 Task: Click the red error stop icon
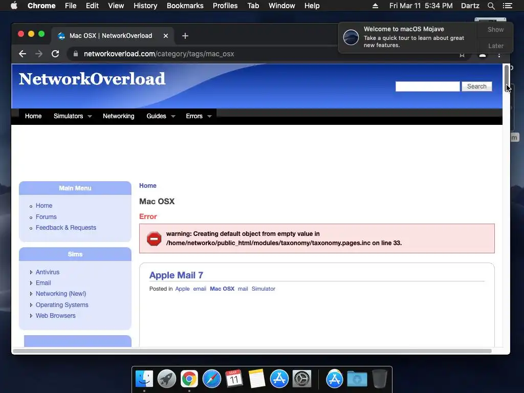154,238
